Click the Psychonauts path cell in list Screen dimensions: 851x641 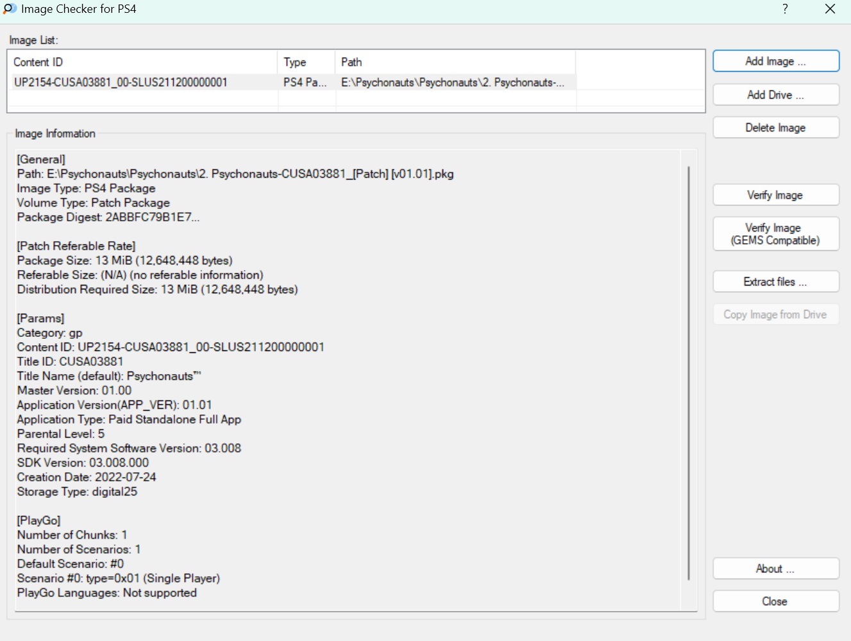coord(453,82)
